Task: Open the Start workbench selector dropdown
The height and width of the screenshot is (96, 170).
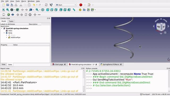Action: (x=66, y=5)
